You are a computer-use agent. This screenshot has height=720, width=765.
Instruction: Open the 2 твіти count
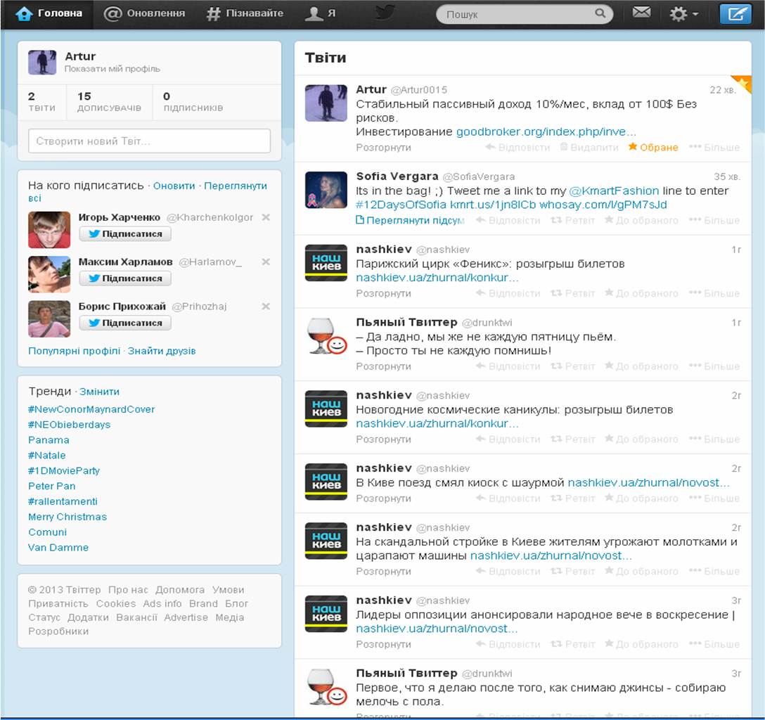[41, 101]
